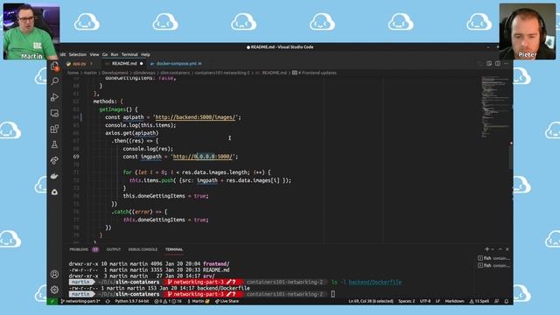
Task: Open the Docker whale view
Action: pos(54,176)
